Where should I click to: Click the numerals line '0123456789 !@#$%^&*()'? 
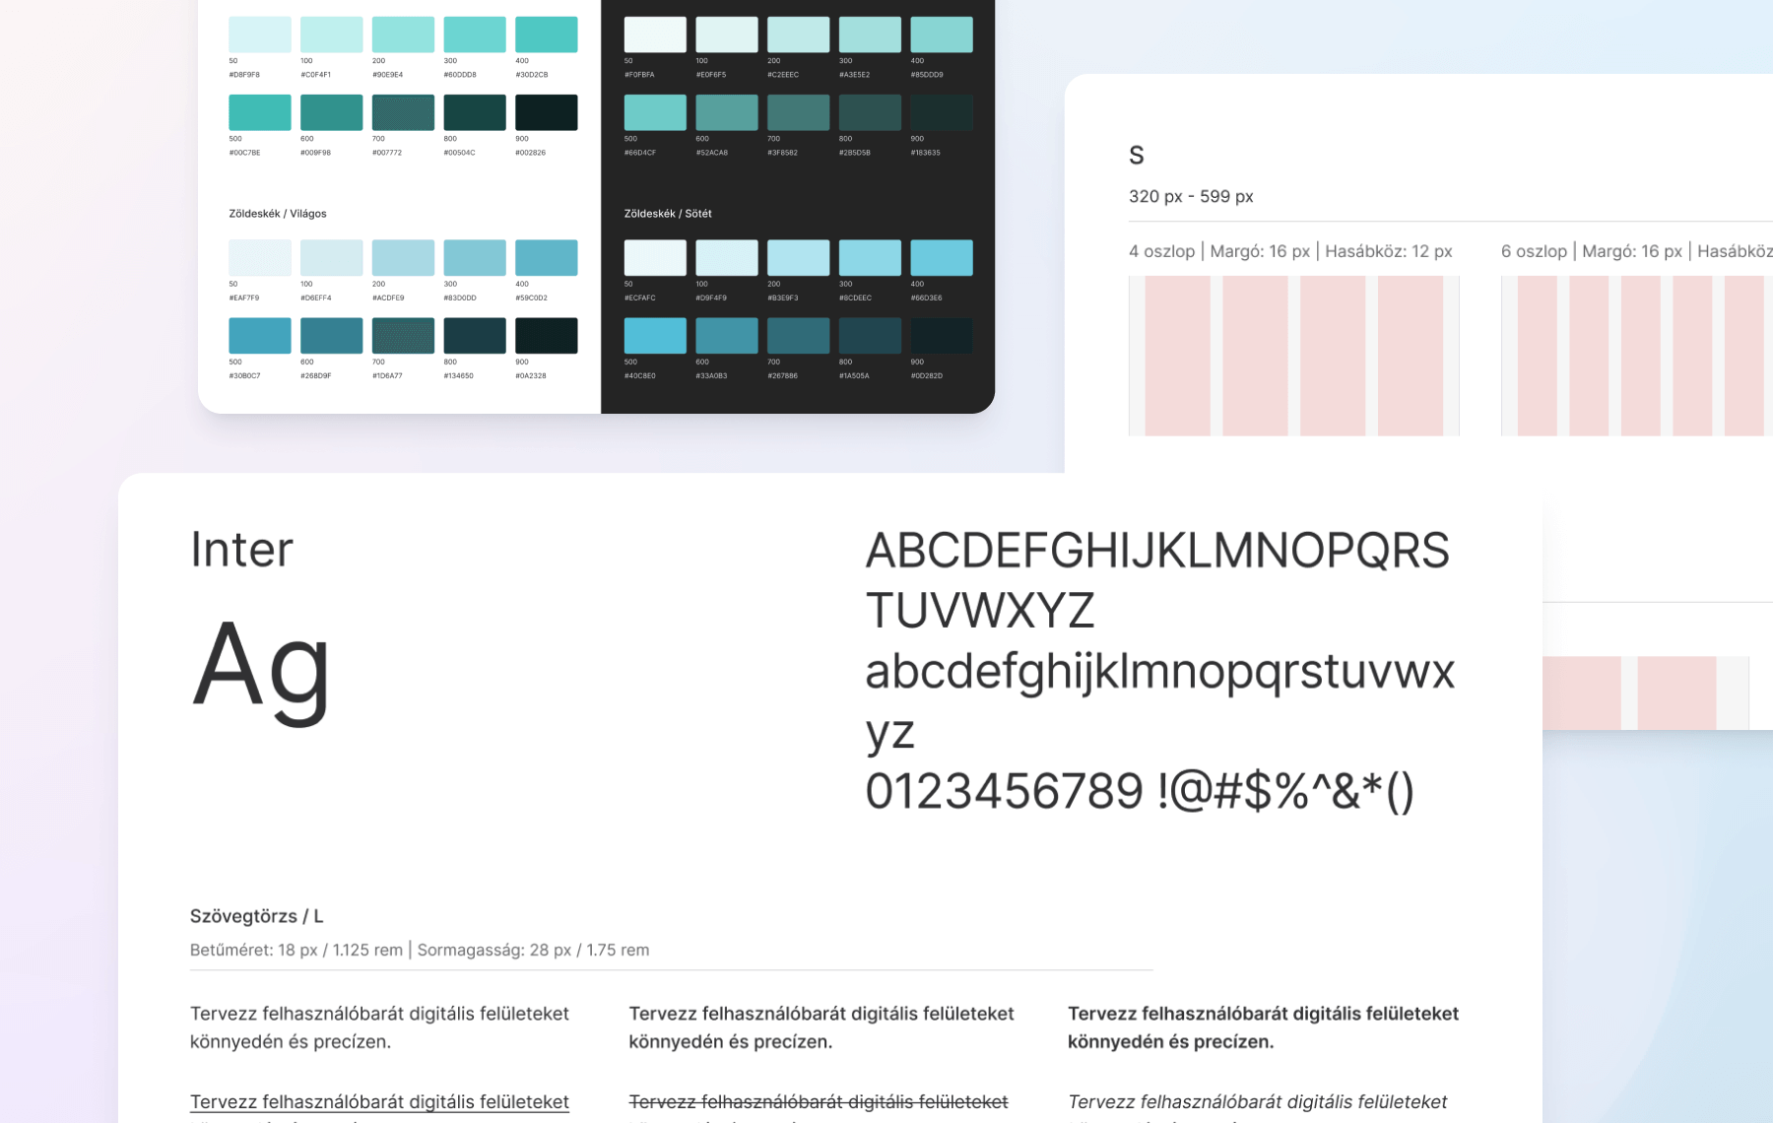coord(1140,792)
